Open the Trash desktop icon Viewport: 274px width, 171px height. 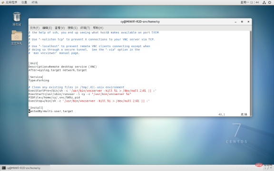17,19
